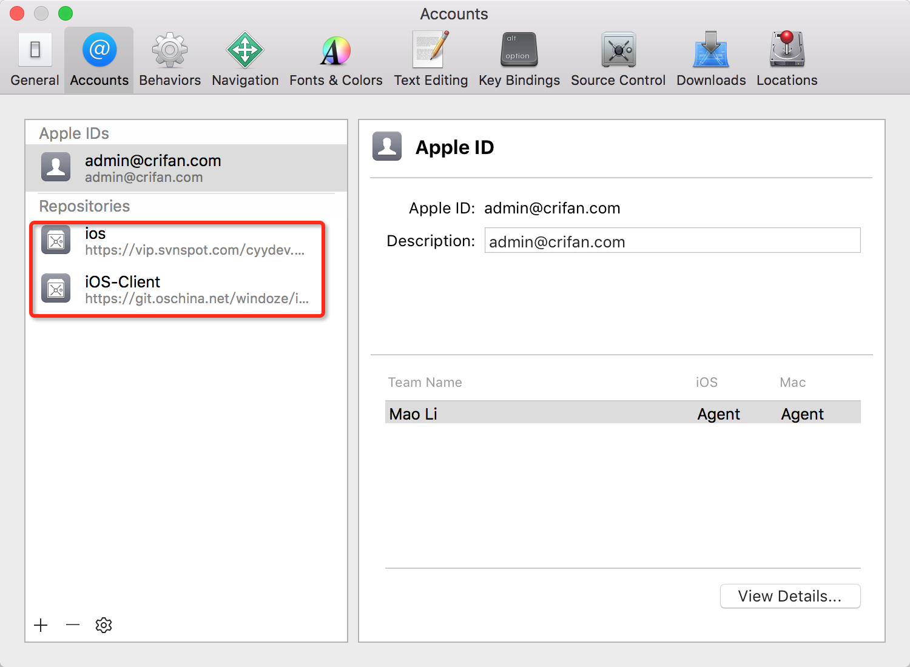The width and height of the screenshot is (910, 667).
Task: Click the Apple ID header person icon
Action: (x=387, y=146)
